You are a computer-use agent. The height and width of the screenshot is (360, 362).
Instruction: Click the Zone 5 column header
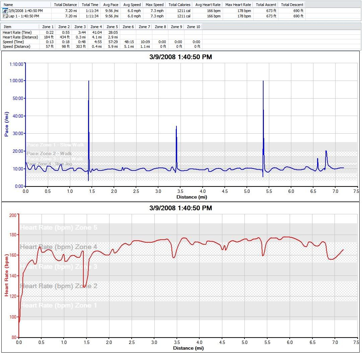click(112, 27)
